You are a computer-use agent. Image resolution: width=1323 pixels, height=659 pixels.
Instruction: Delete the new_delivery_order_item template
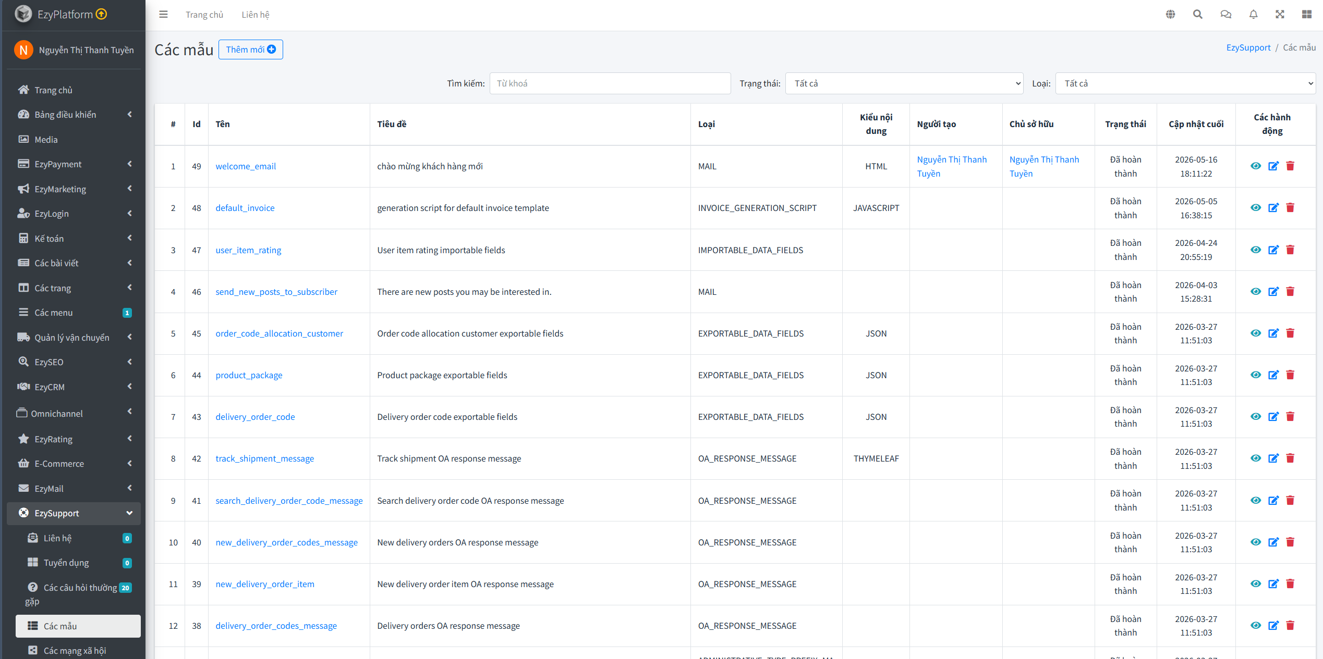point(1290,584)
